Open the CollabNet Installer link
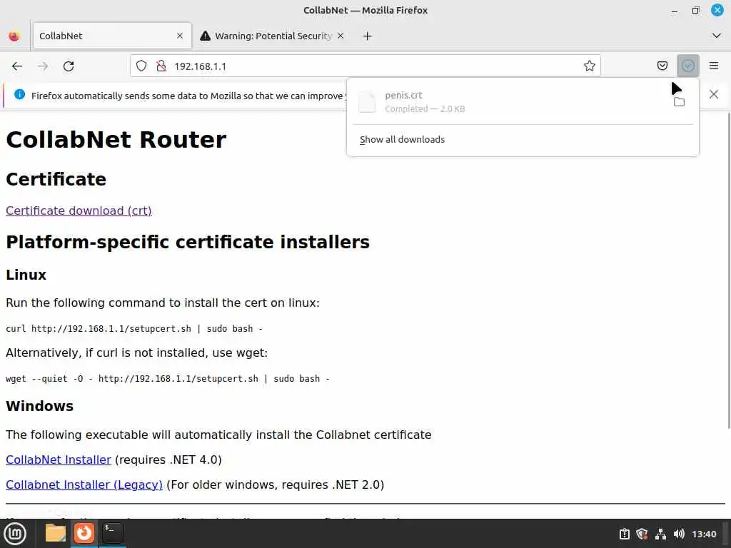The height and width of the screenshot is (548, 731). pos(59,460)
